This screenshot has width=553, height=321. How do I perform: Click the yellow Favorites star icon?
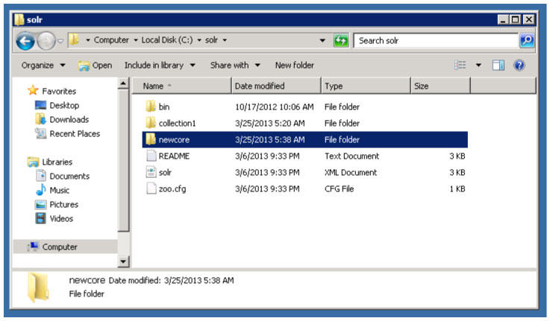tap(33, 90)
